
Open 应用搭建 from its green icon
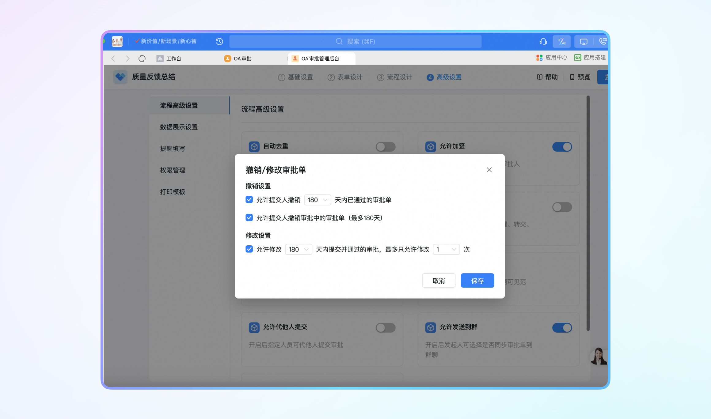click(x=577, y=58)
